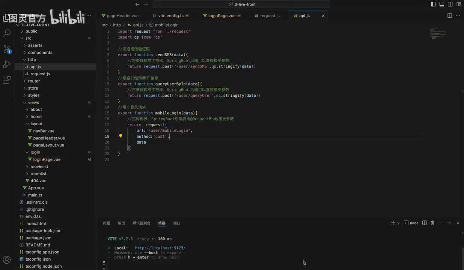Create a new terminal with plus icon
Screen dimensions: 464x270
pyautogui.click(x=393, y=223)
